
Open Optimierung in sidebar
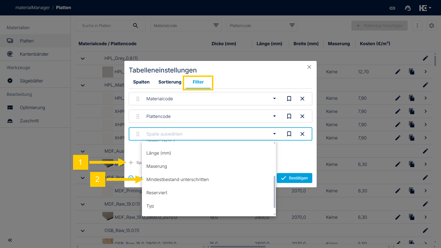tap(35, 107)
